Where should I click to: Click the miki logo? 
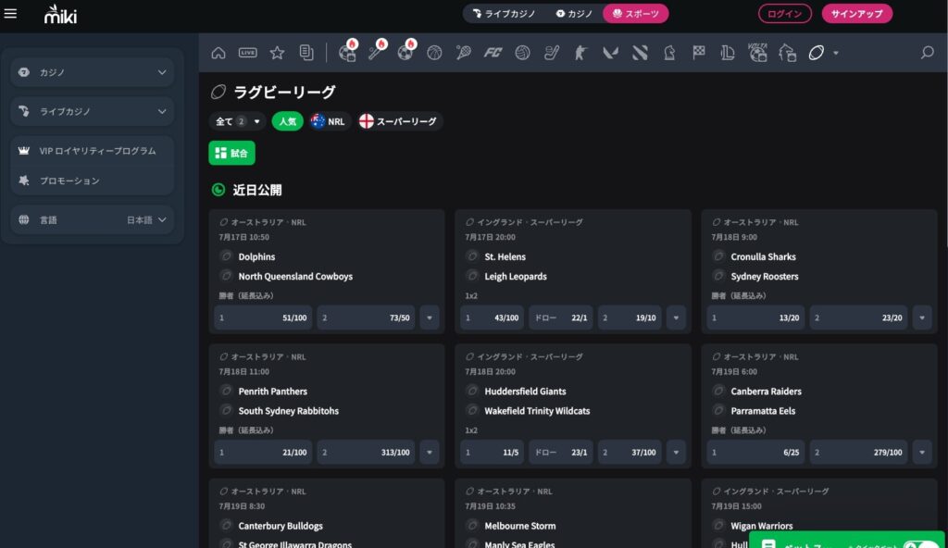click(x=60, y=14)
